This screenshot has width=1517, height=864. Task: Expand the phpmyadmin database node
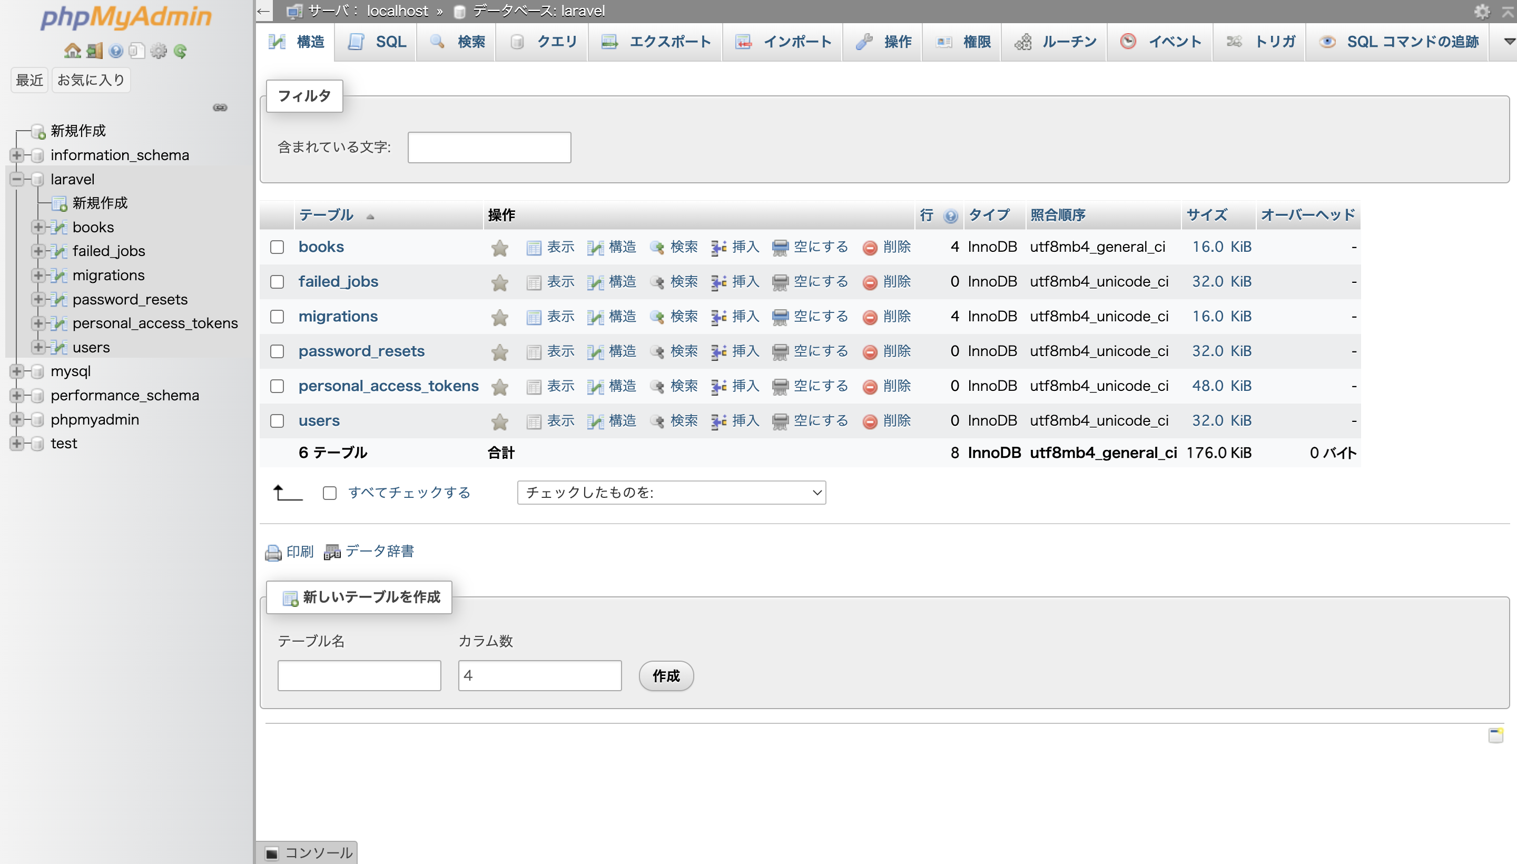click(x=17, y=419)
